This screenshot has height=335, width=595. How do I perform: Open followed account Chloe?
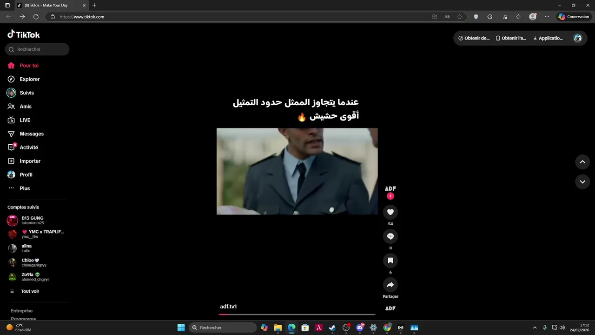click(x=36, y=262)
